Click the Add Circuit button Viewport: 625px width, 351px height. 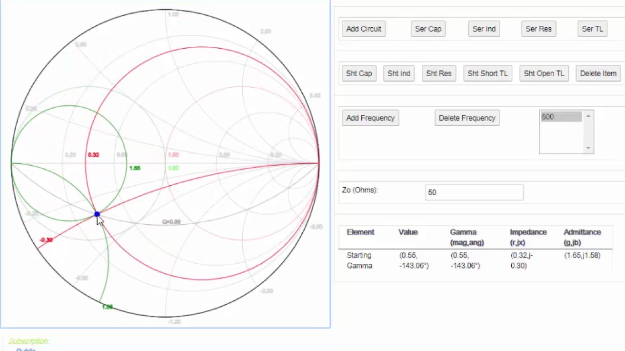[364, 29]
